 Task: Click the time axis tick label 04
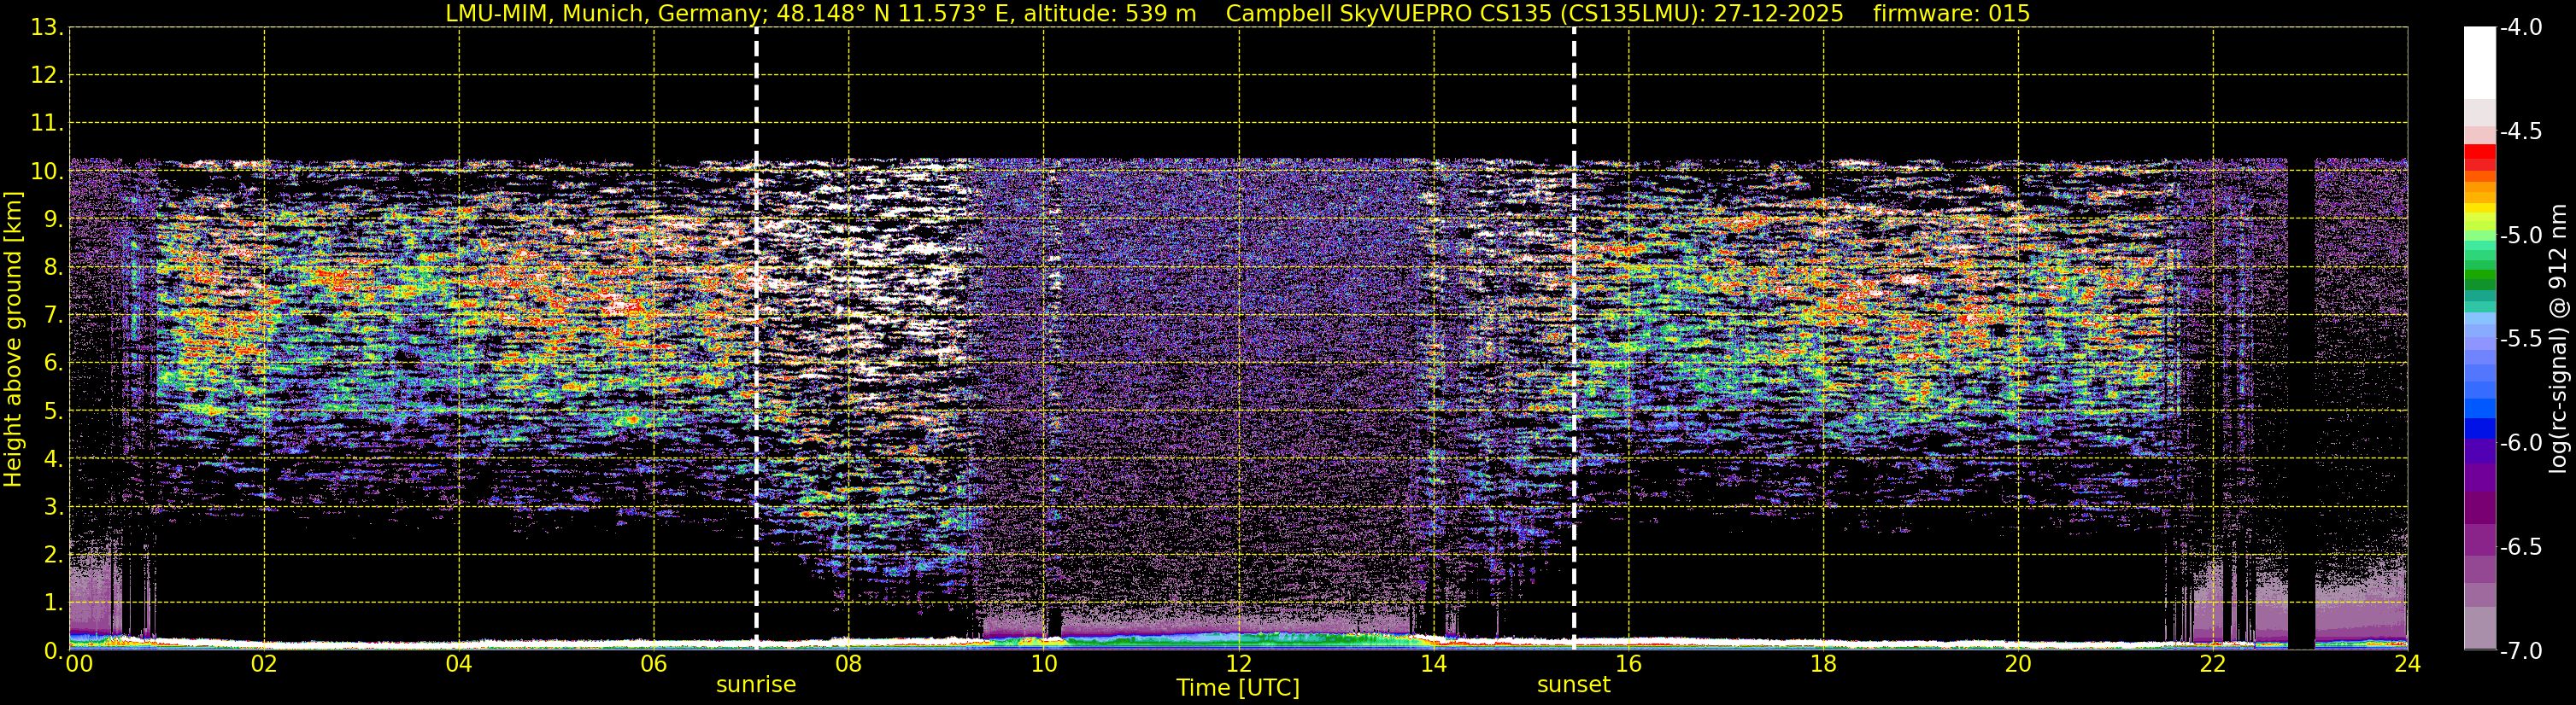click(x=459, y=664)
